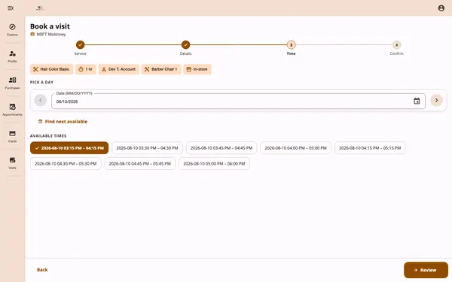The image size is (452, 282).
Task: Click the logo in the top bar
Action: click(x=40, y=8)
